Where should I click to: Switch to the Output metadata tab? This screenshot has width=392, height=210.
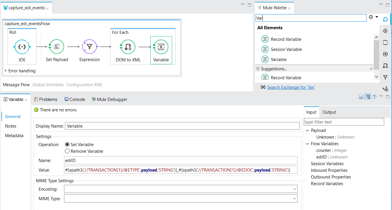329,112
